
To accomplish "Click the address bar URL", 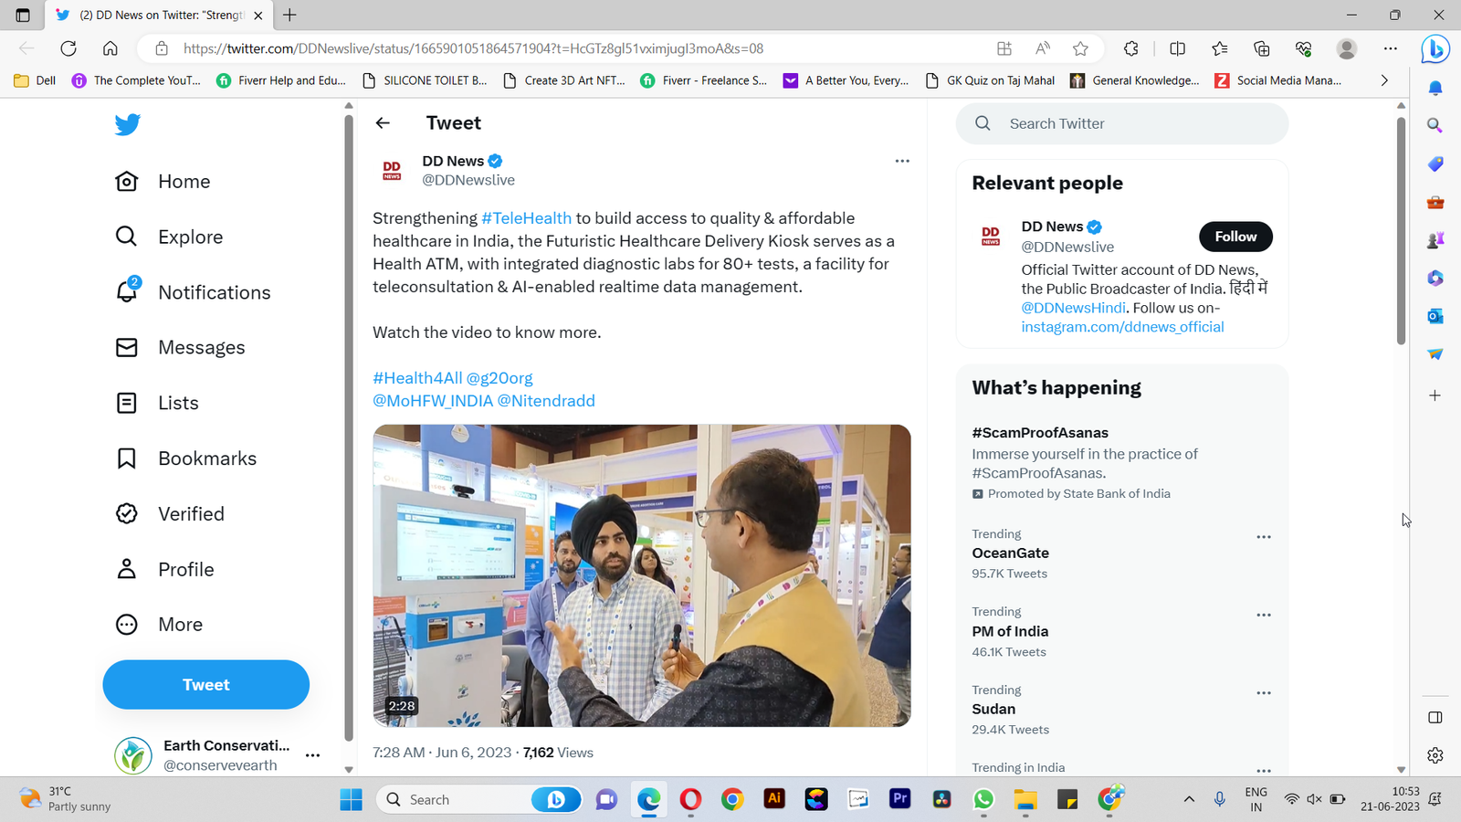I will point(473,48).
